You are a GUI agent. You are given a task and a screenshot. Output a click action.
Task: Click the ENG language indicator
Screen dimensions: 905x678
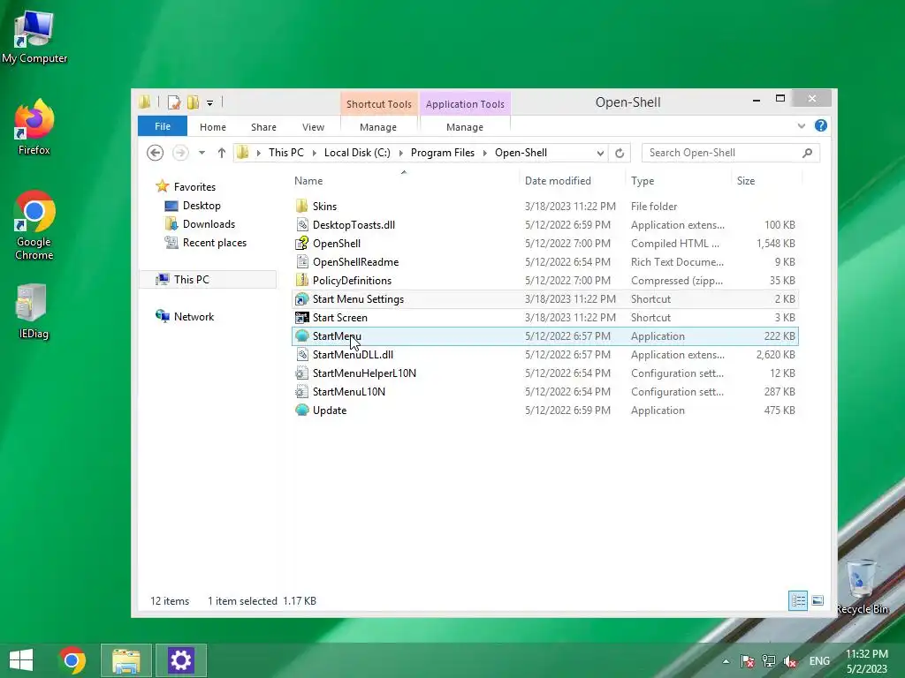pyautogui.click(x=819, y=661)
